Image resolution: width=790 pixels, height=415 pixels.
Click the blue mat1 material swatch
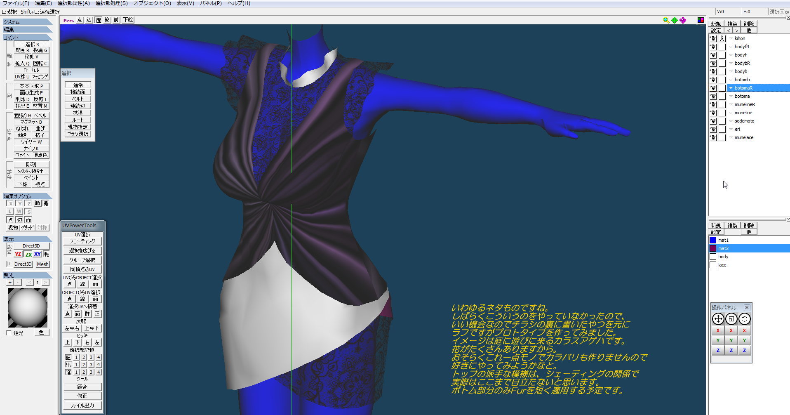[x=713, y=240]
